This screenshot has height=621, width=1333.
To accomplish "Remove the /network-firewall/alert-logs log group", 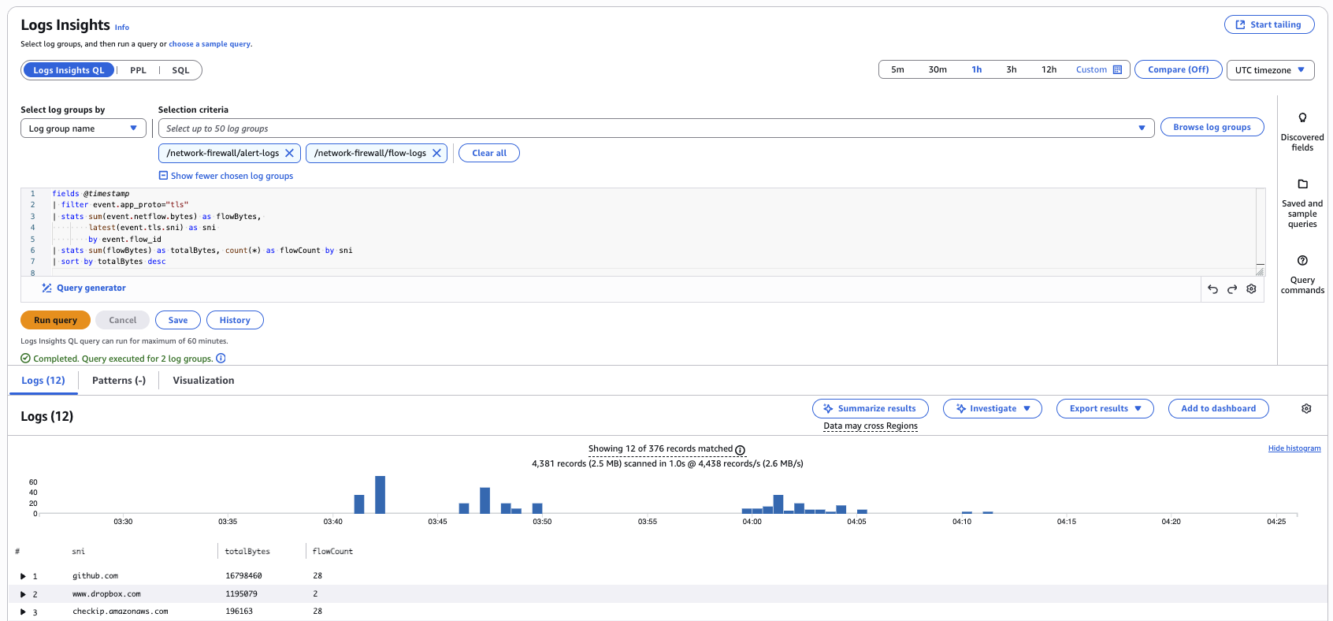I will pos(289,153).
